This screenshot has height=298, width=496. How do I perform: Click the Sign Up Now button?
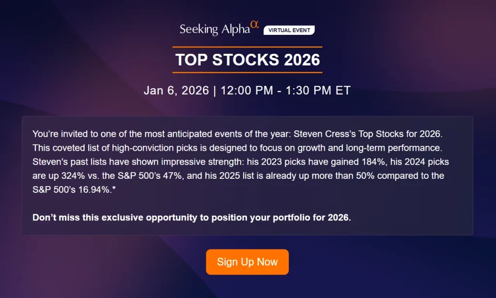pyautogui.click(x=247, y=262)
